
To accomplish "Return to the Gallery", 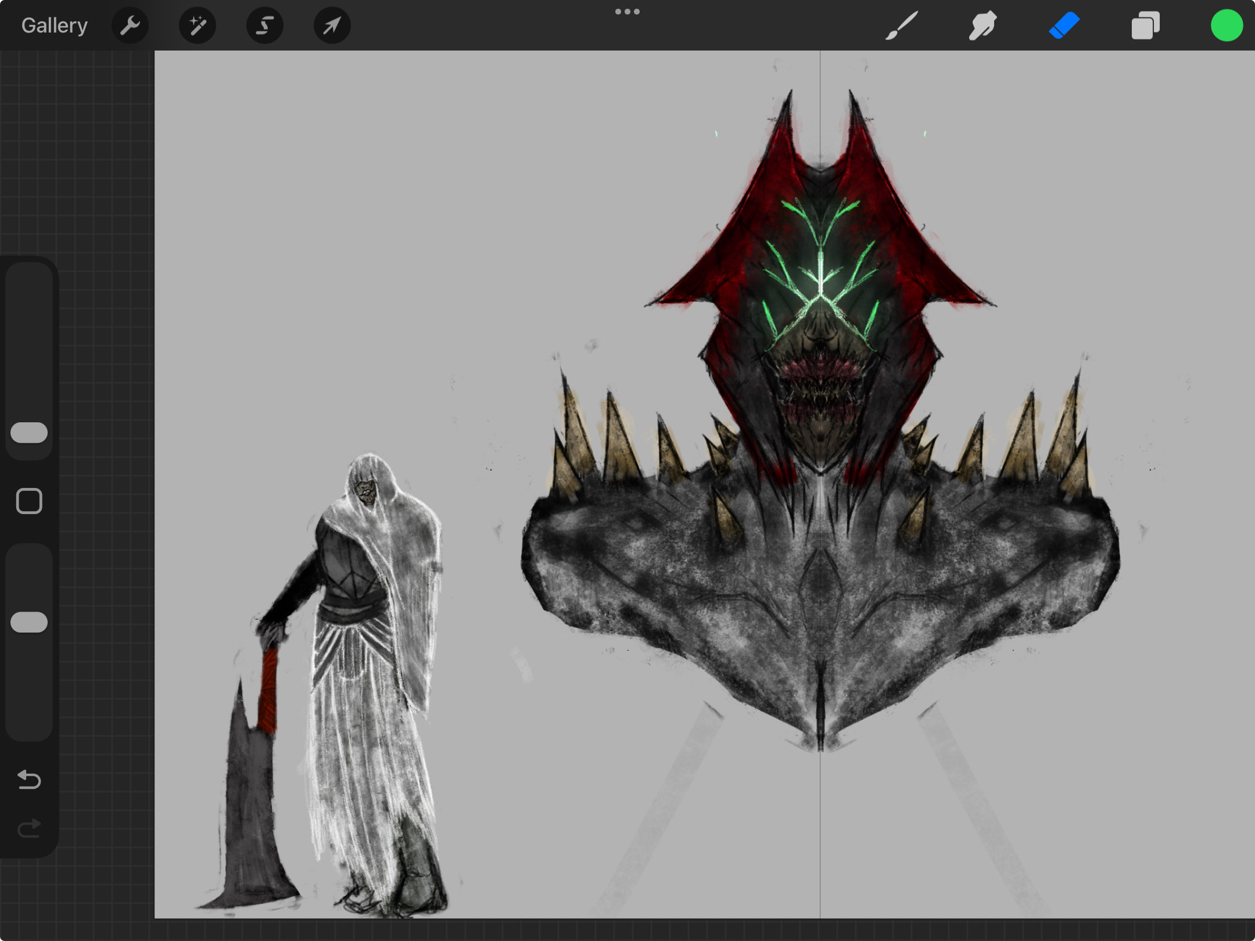I will coord(54,26).
